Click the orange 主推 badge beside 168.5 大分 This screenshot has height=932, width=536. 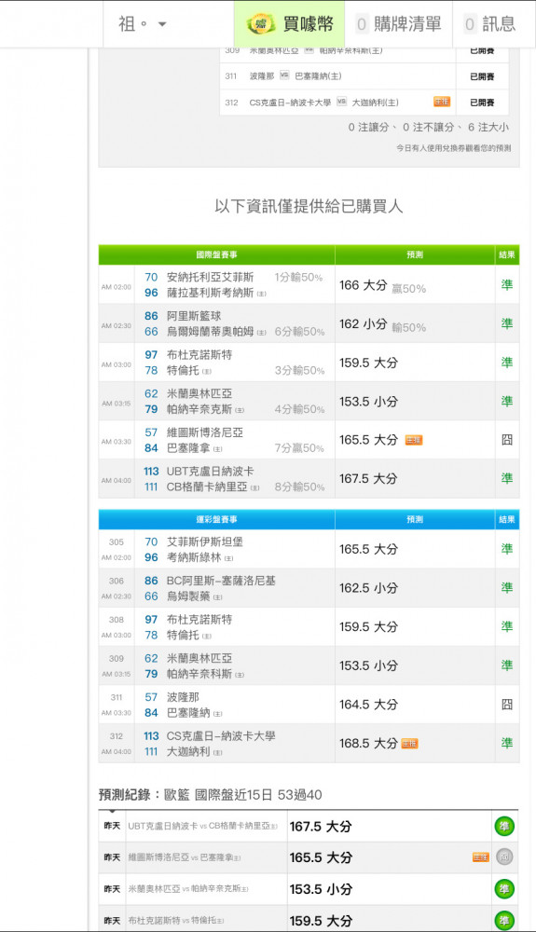point(409,744)
